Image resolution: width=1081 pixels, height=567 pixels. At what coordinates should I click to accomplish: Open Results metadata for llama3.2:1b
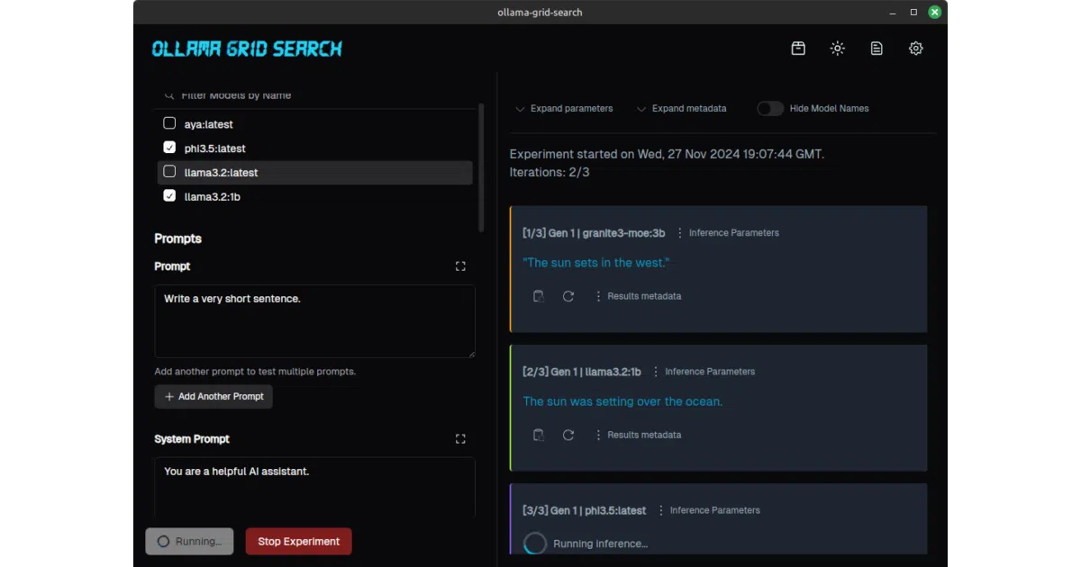(x=638, y=435)
